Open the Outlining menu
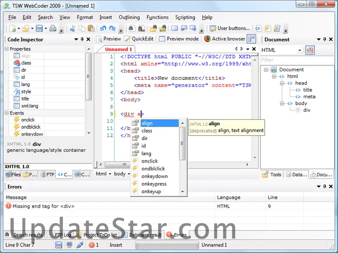Viewport: 338px width, 253px height. coord(129,17)
